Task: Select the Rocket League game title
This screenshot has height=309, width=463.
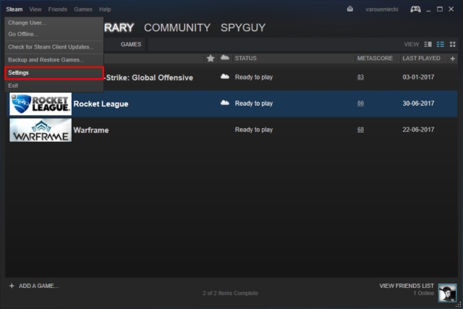Action: (x=101, y=104)
